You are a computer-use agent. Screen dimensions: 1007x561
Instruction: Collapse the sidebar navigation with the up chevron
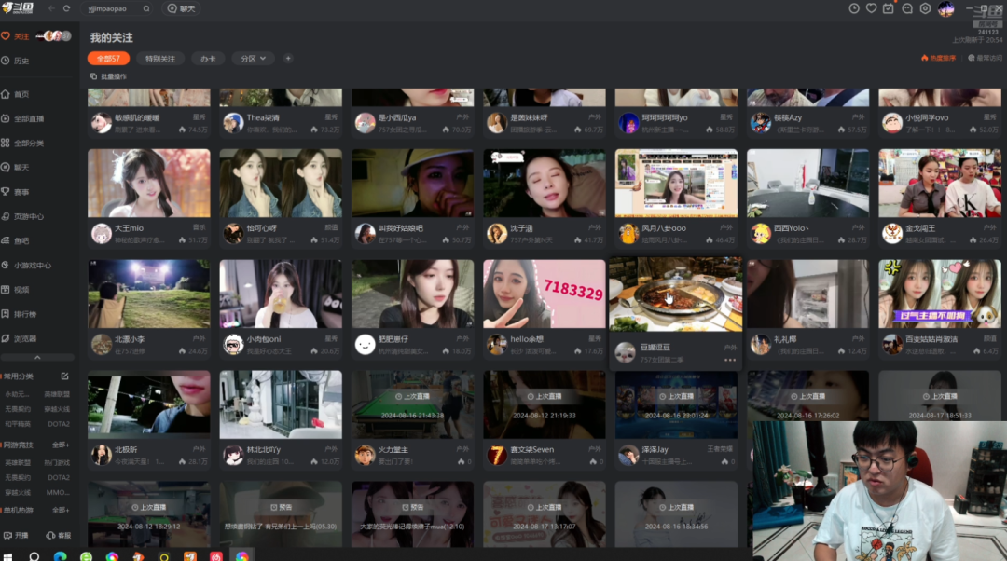click(37, 358)
